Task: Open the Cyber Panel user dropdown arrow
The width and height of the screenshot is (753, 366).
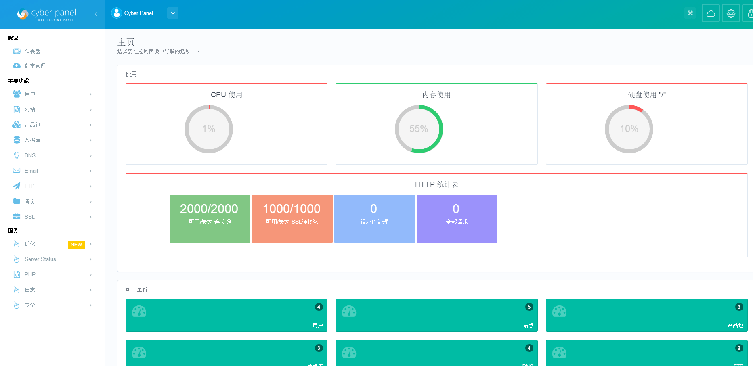Action: click(x=173, y=13)
